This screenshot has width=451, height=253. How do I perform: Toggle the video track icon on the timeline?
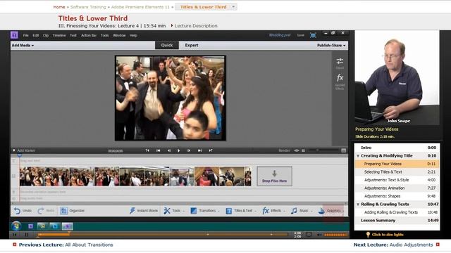[13, 176]
